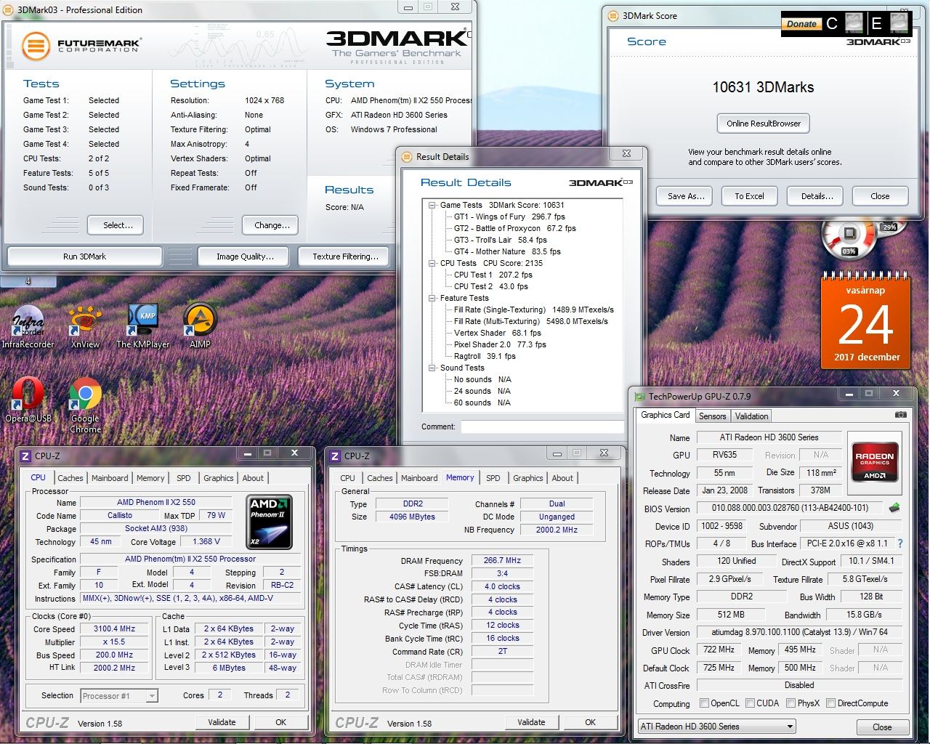Toggle PhysX checkbox in GPU-Z

click(x=790, y=703)
